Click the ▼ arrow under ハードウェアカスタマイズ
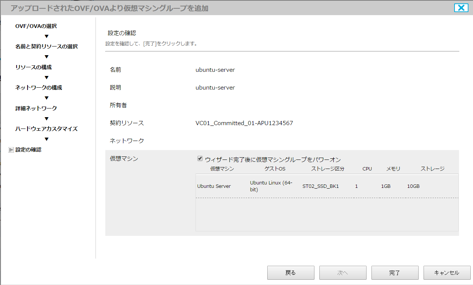Screen dimensions: 473x285 46,139
